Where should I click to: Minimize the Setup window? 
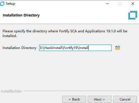click(107, 4)
